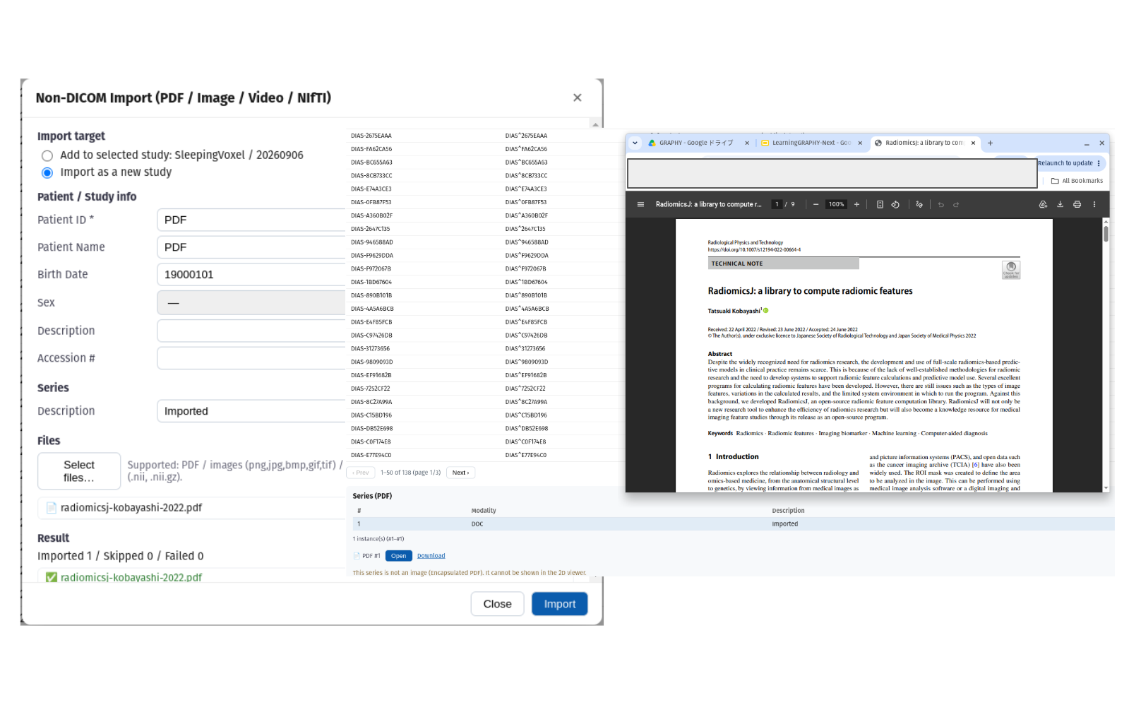
Task: Open the browser three-dot menu
Action: (1099, 163)
